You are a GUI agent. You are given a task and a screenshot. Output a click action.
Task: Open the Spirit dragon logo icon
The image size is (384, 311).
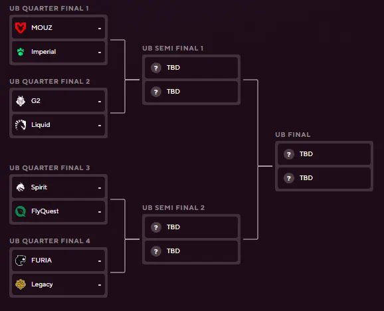21,187
